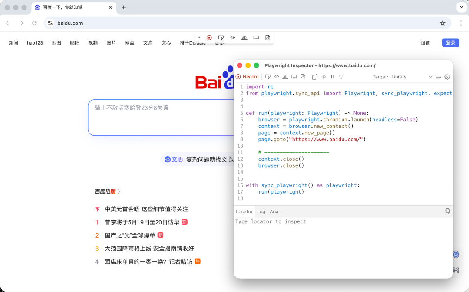Image resolution: width=469 pixels, height=292 pixels.
Task: Open Inspector settings gear
Action: click(x=447, y=77)
